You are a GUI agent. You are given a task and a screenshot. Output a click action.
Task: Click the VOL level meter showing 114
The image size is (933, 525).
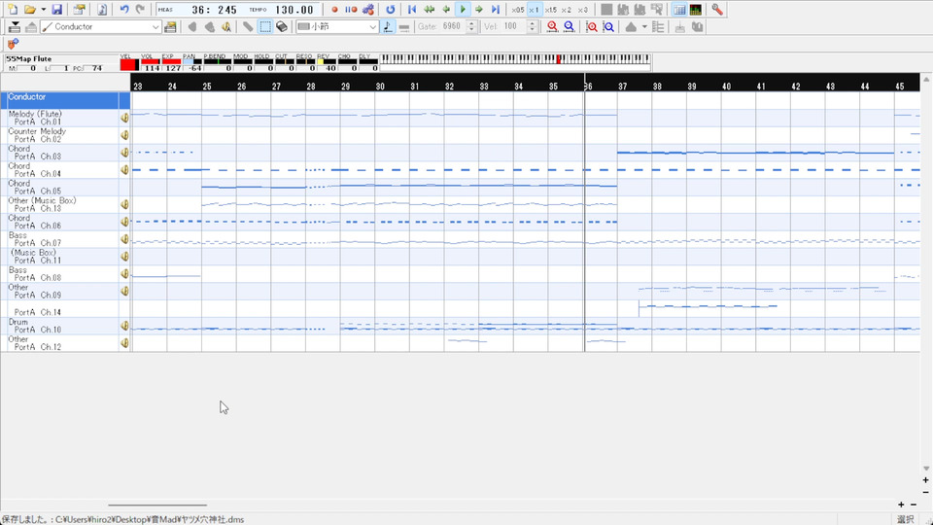(x=150, y=62)
